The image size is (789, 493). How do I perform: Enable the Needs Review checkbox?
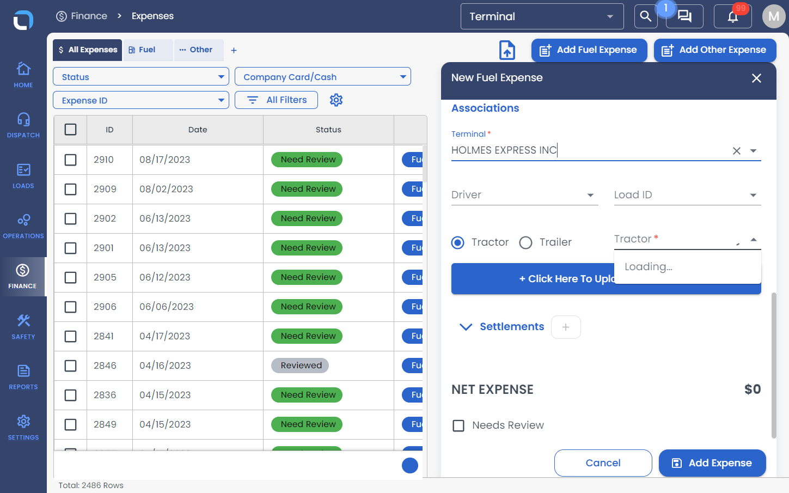click(458, 425)
